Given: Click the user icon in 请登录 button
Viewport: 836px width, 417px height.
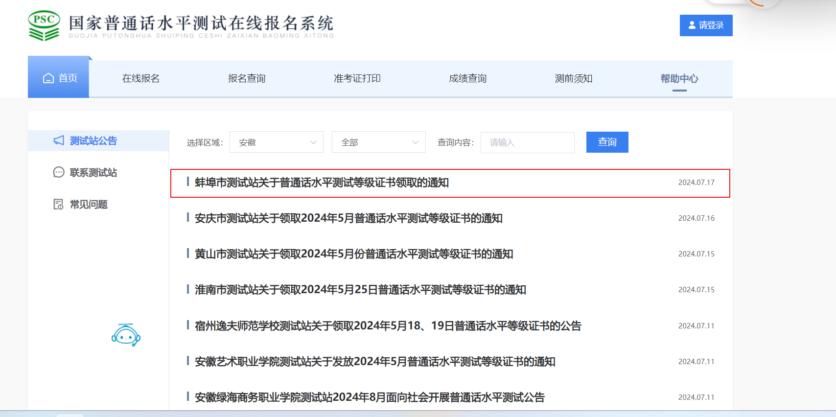Looking at the screenshot, I should [692, 25].
